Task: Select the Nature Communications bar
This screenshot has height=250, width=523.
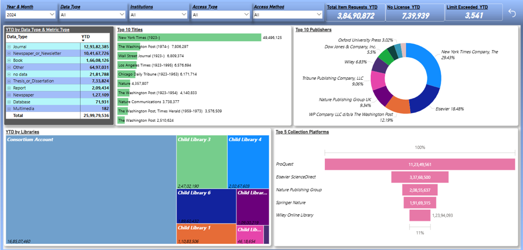Action: pyautogui.click(x=124, y=101)
